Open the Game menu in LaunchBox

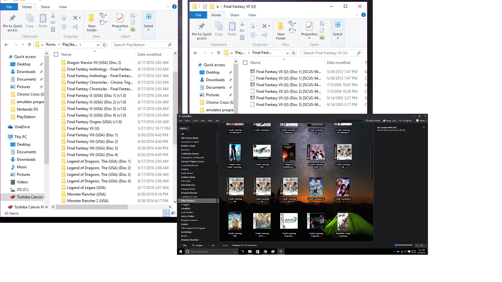[187, 121]
